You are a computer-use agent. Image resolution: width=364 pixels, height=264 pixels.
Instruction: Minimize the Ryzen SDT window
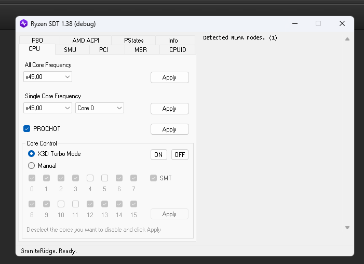tap(294, 23)
